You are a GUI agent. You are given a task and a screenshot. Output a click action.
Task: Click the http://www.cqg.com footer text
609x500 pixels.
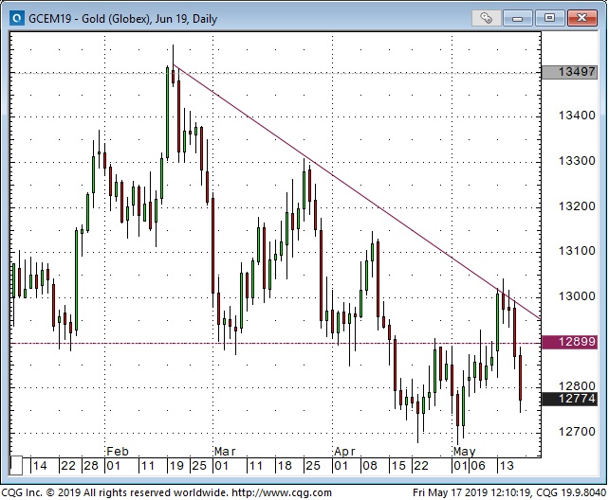[282, 492]
